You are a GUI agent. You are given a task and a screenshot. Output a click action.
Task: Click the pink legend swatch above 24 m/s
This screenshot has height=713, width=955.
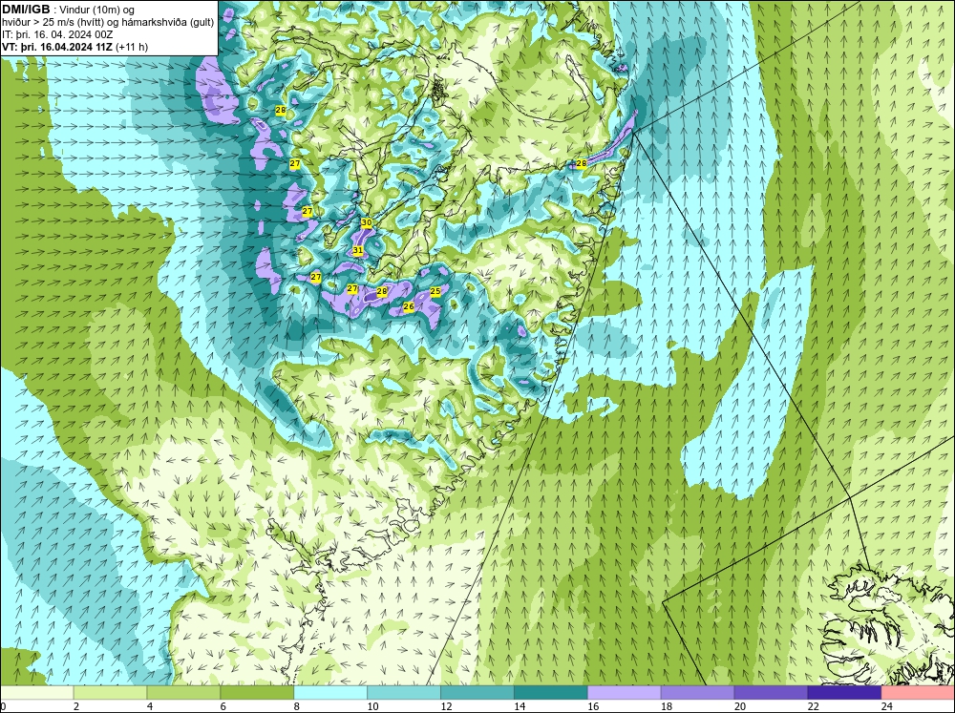[x=918, y=693]
